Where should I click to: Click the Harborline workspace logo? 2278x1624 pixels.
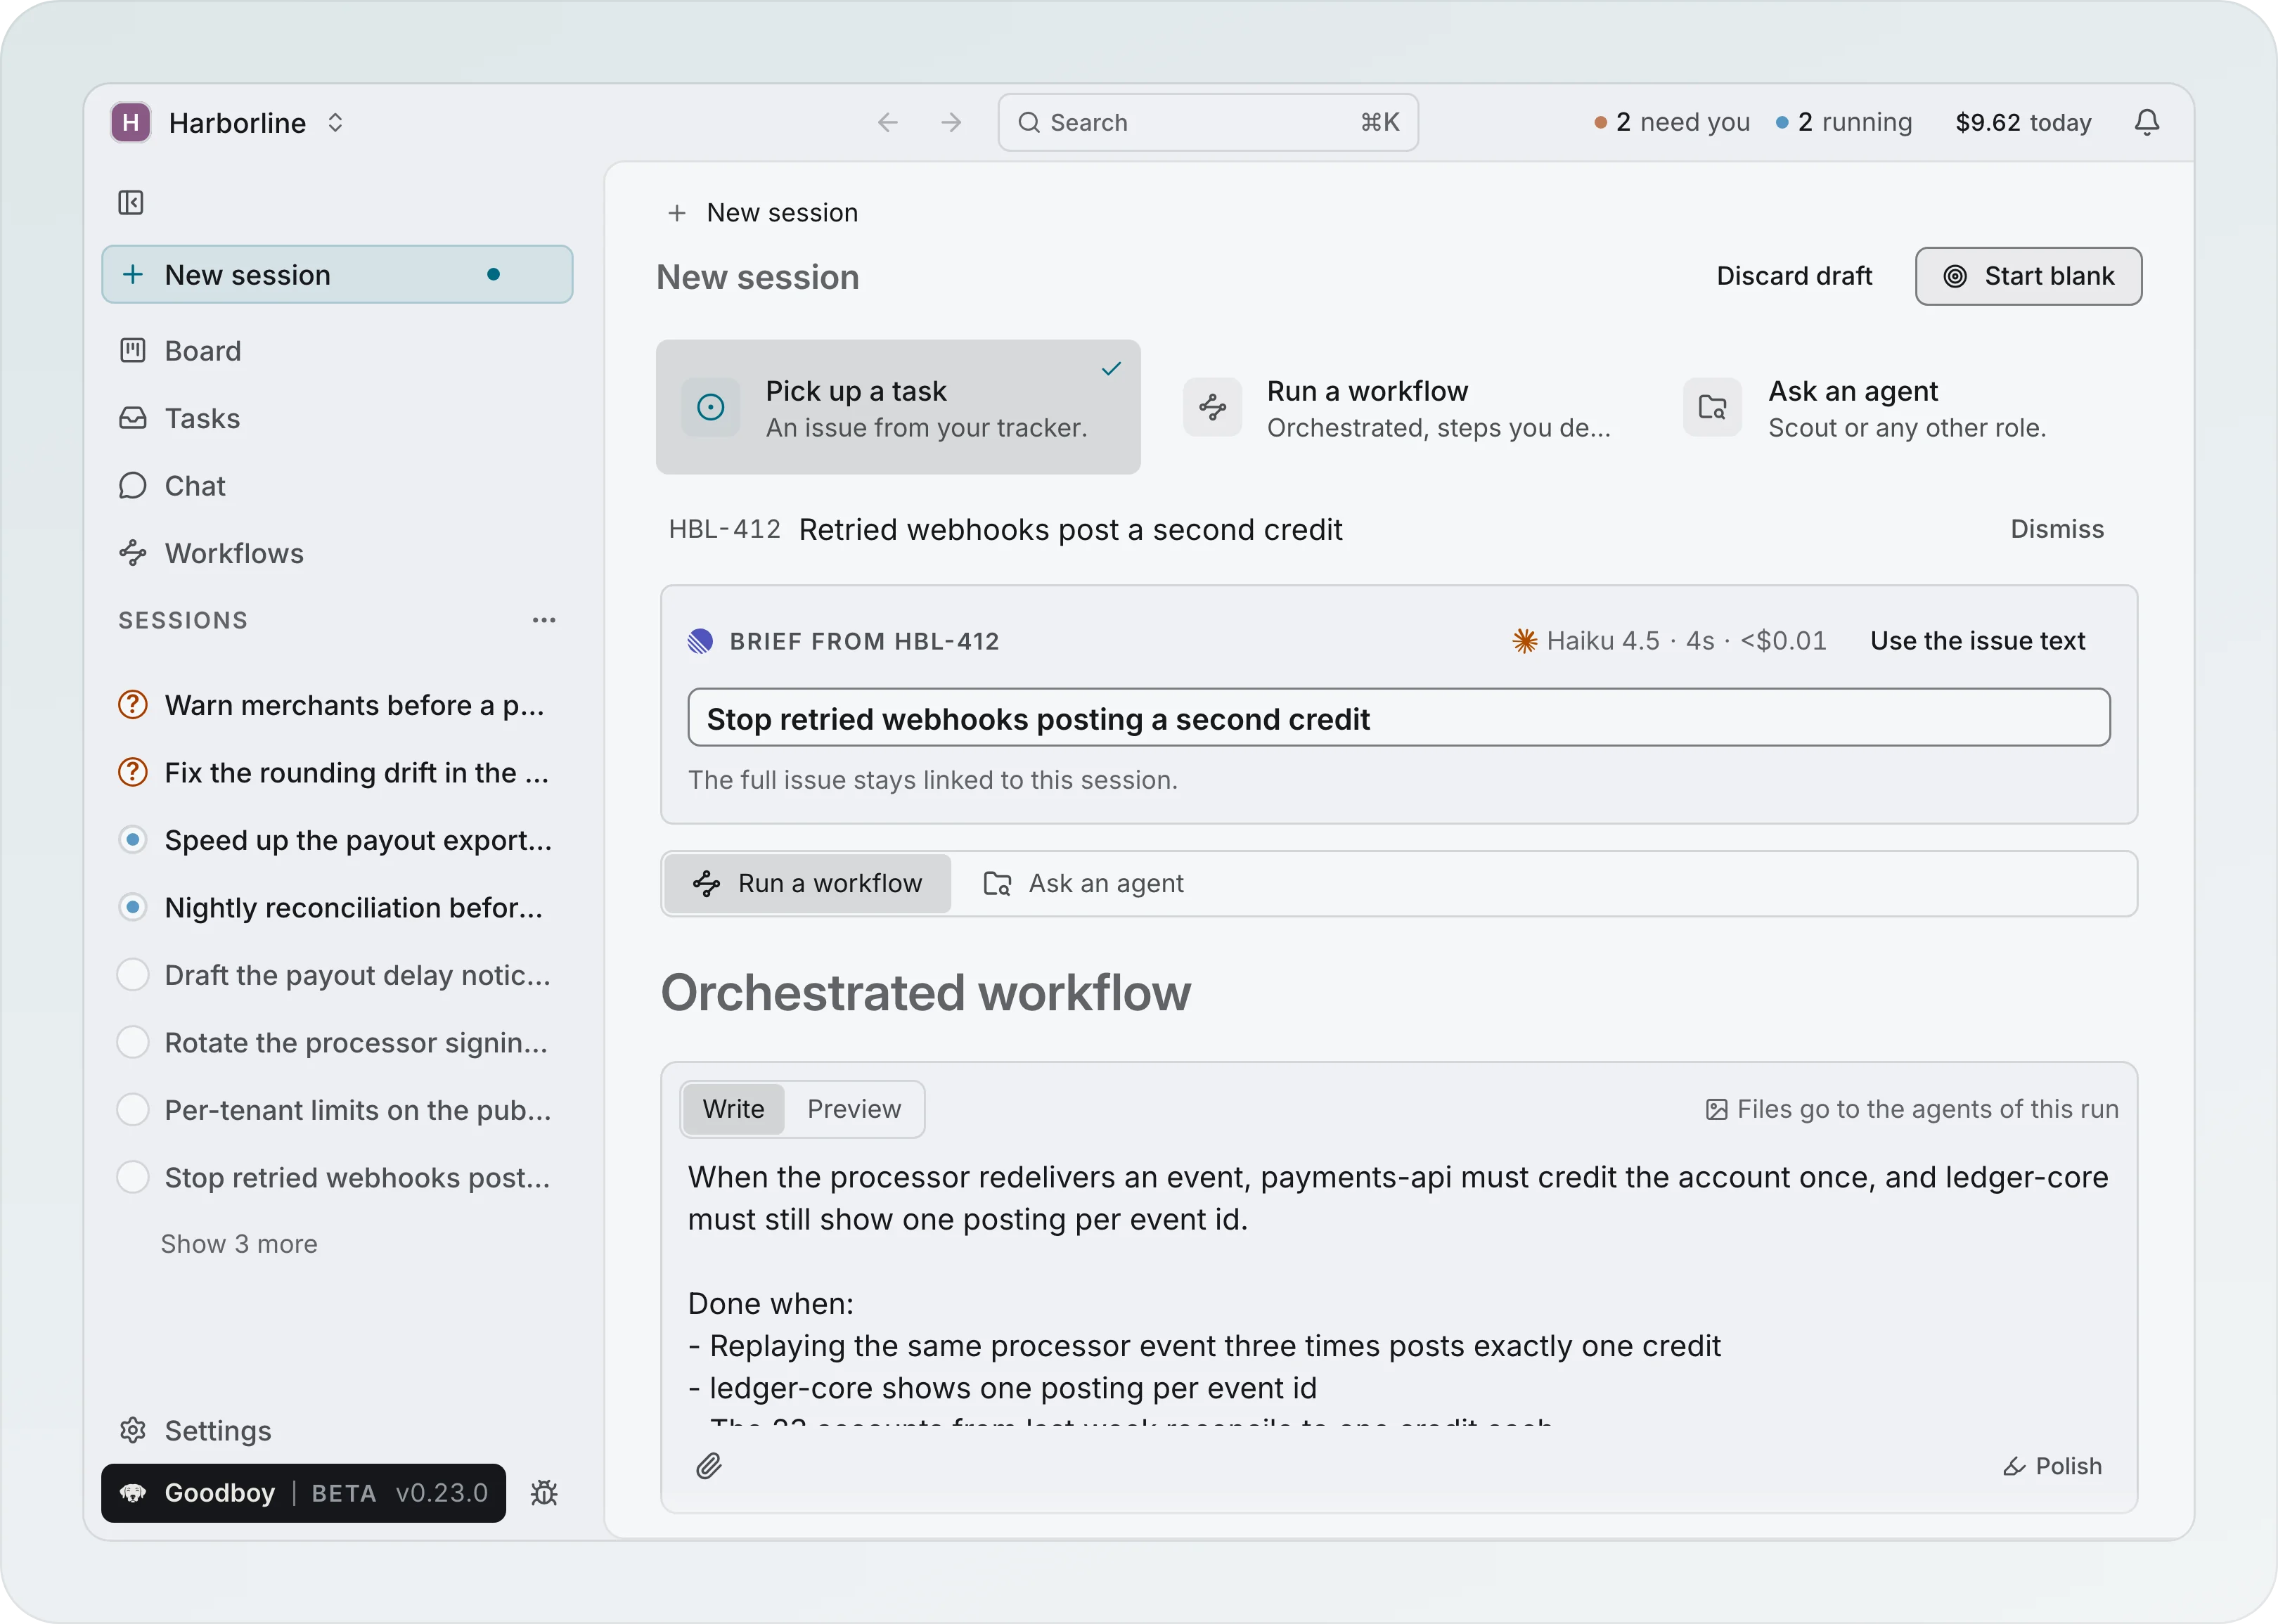point(131,122)
